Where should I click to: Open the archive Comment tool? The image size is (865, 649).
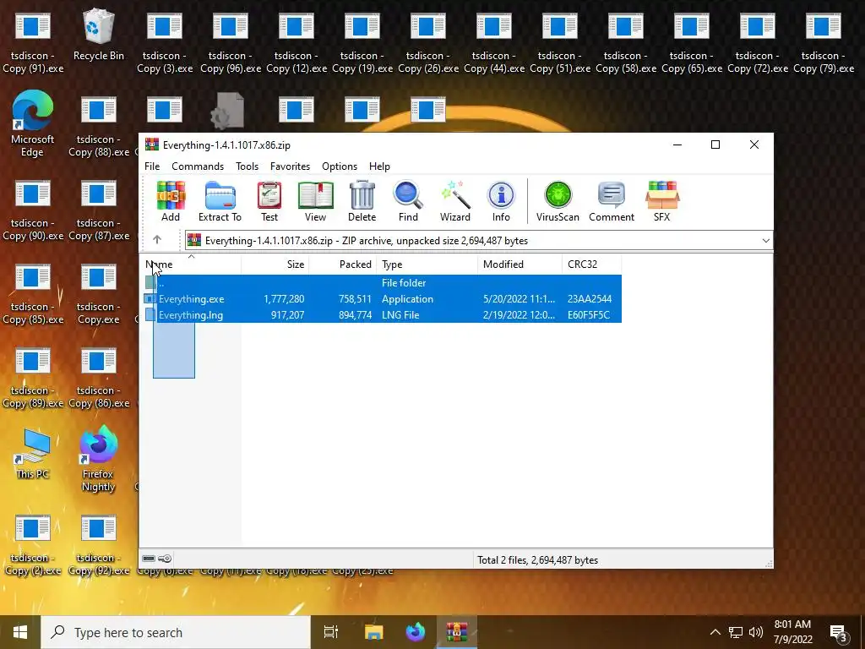pyautogui.click(x=612, y=201)
